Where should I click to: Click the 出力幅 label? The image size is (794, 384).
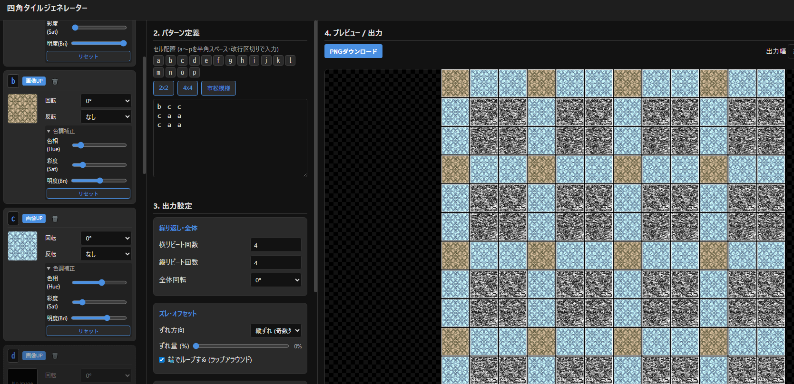pos(776,51)
